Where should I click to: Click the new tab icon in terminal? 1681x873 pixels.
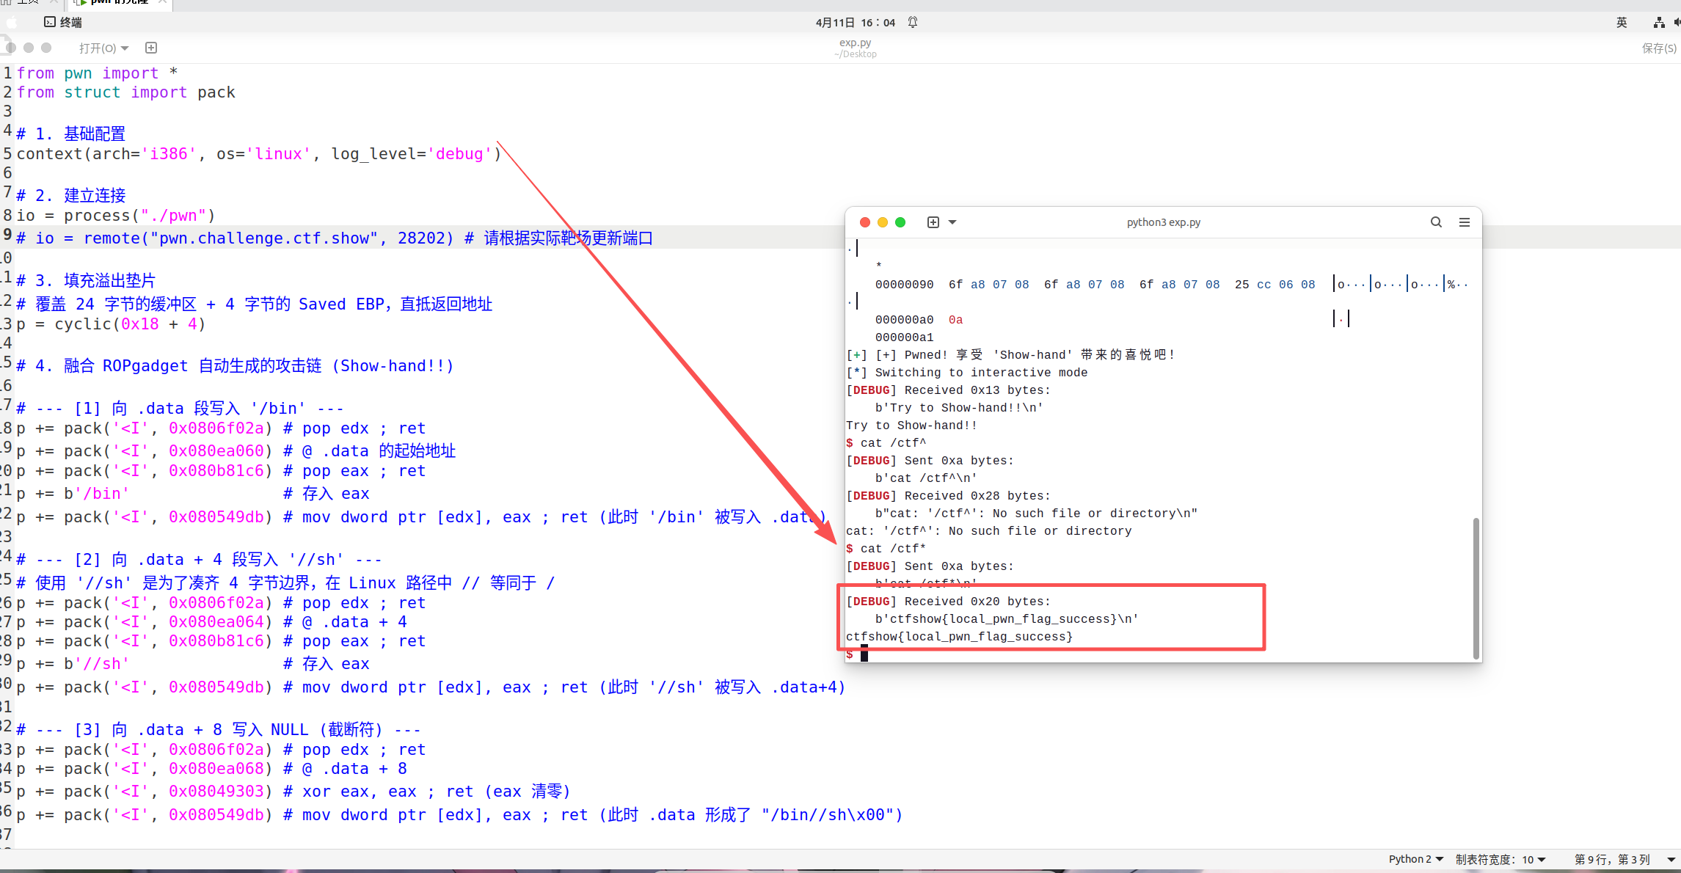tap(933, 222)
